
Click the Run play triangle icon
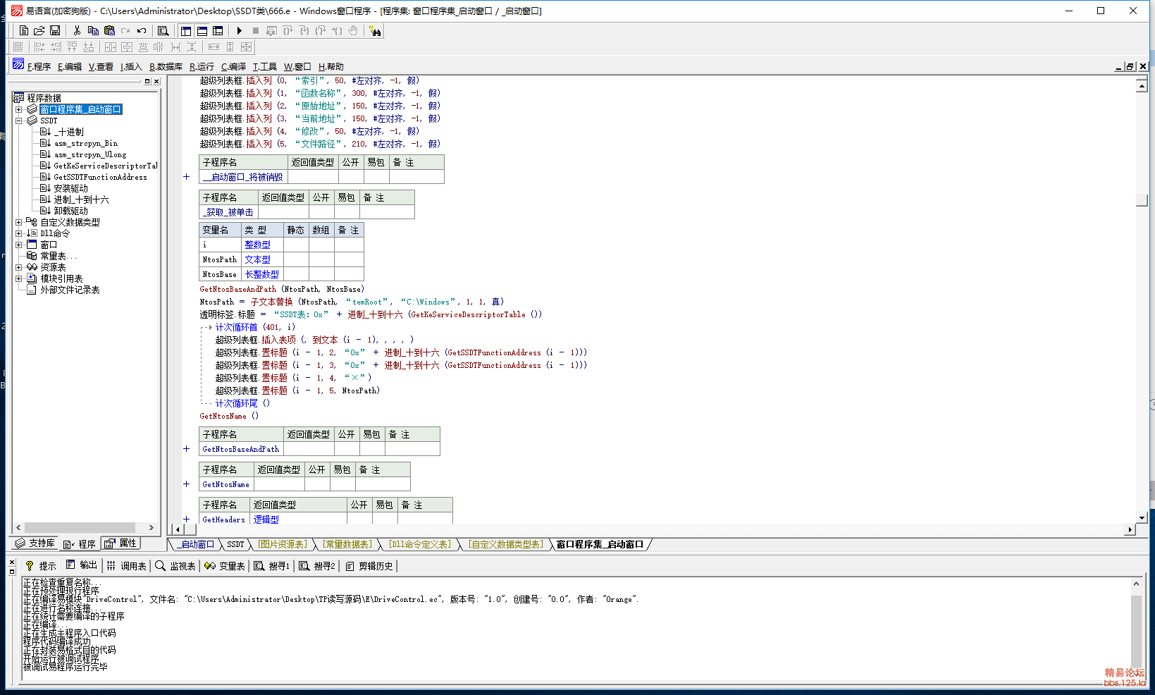click(x=240, y=31)
